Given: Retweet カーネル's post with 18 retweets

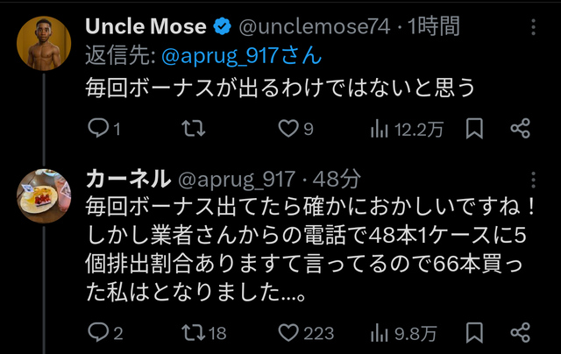Looking at the screenshot, I should click(204, 333).
